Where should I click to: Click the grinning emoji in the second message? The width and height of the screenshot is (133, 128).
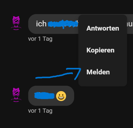tap(61, 96)
